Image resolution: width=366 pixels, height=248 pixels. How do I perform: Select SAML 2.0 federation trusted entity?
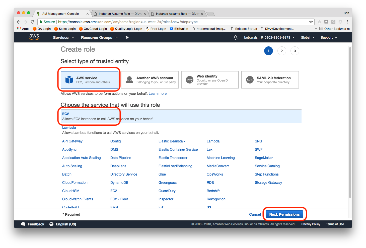pyautogui.click(x=270, y=80)
